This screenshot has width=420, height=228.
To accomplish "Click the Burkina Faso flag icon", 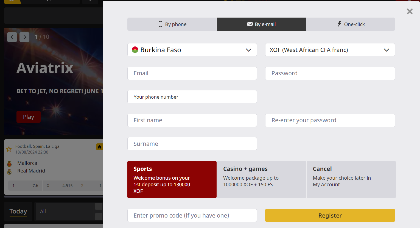I will [x=135, y=50].
